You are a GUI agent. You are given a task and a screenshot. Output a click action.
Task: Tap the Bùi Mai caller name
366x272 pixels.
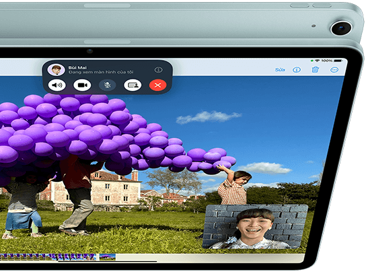[x=77, y=67]
